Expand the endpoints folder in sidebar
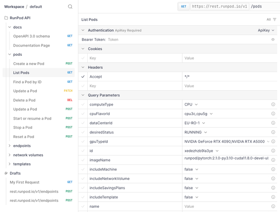This screenshot has width=280, height=212. click(10, 146)
